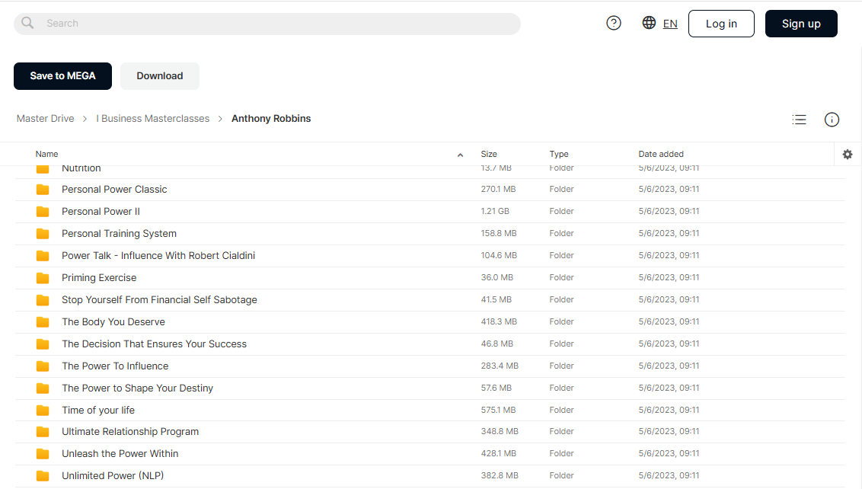
Task: Select The Body You Deserve folder name
Action: pyautogui.click(x=113, y=321)
